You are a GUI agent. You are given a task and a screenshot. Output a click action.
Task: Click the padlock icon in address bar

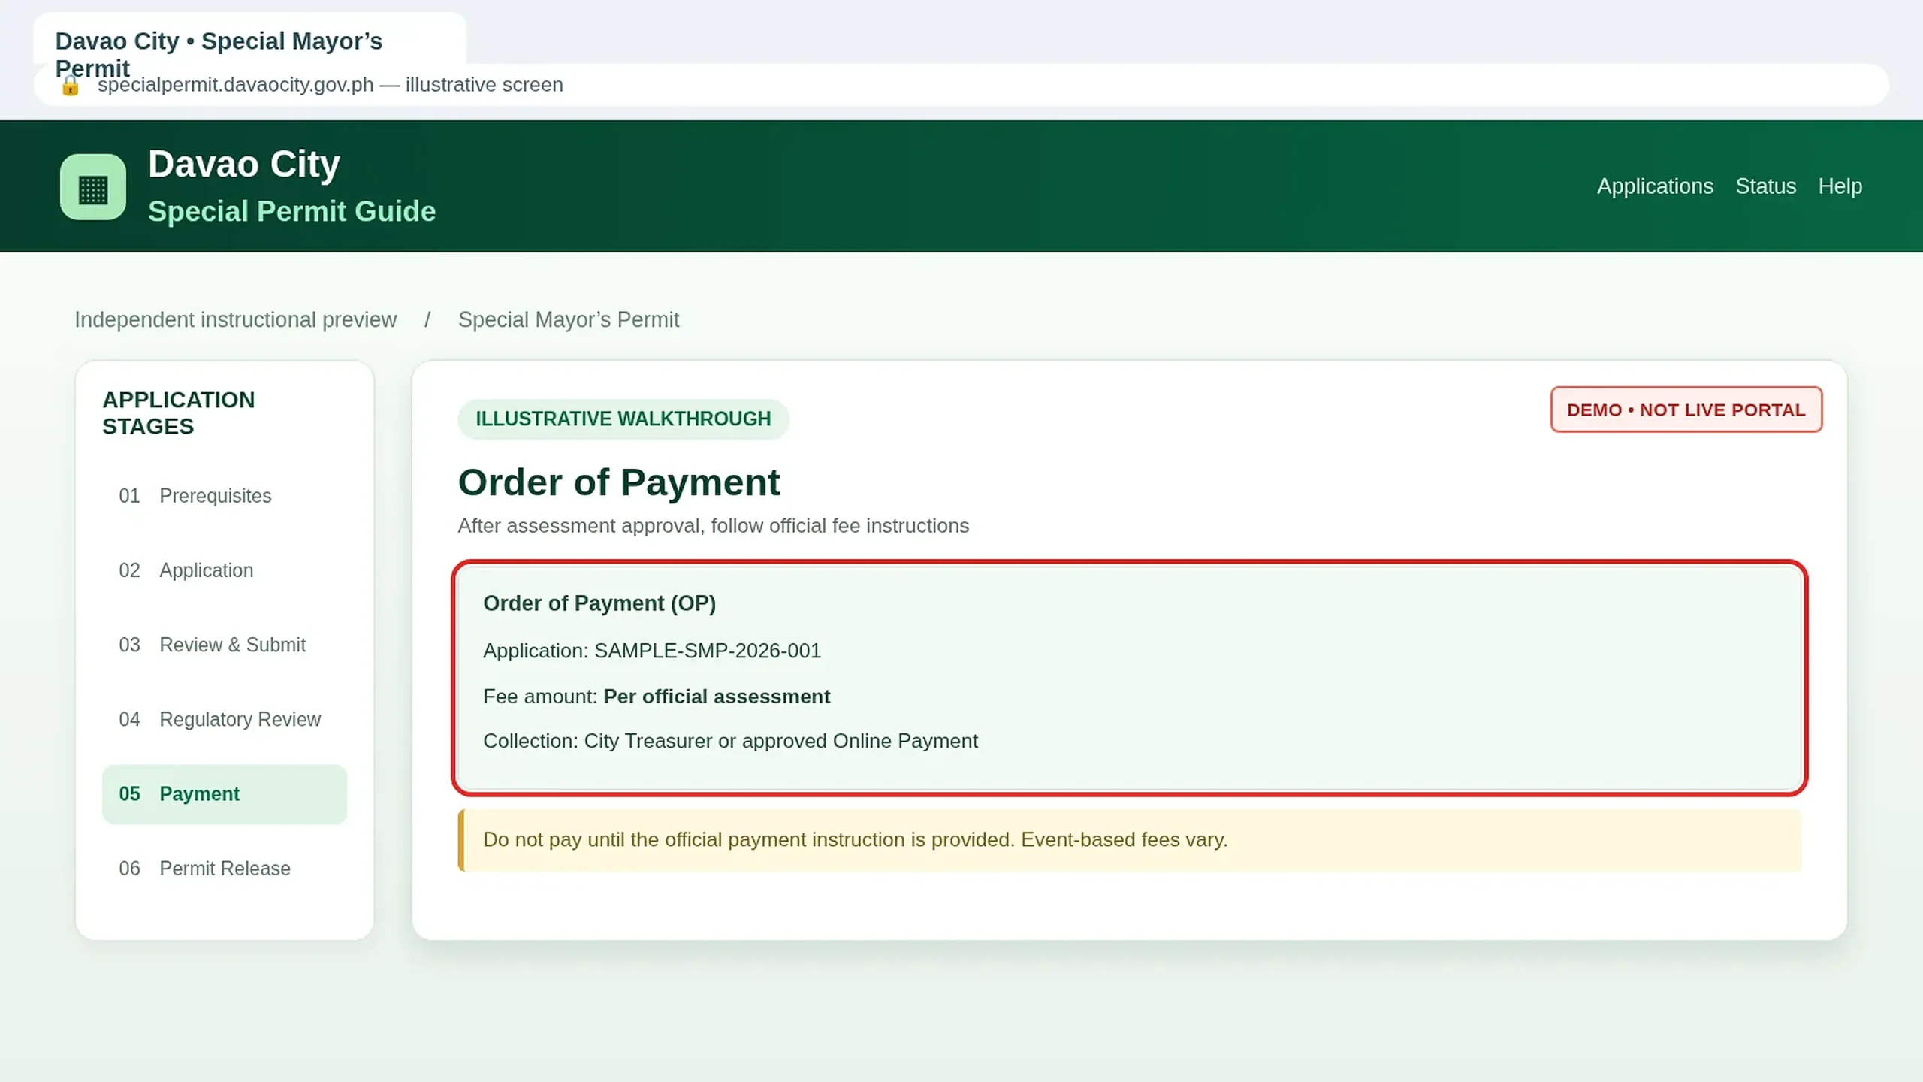coord(70,86)
